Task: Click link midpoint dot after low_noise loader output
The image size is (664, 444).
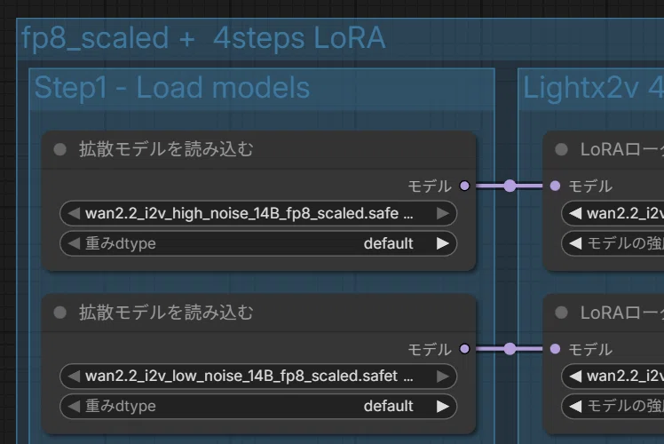Action: tap(510, 349)
